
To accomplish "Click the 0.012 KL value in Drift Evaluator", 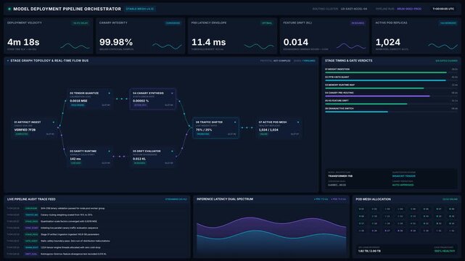I will click(x=139, y=159).
